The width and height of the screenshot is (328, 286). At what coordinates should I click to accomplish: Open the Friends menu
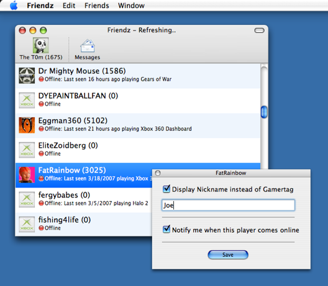(97, 6)
